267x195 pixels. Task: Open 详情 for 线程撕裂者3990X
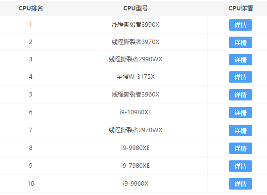click(240, 25)
